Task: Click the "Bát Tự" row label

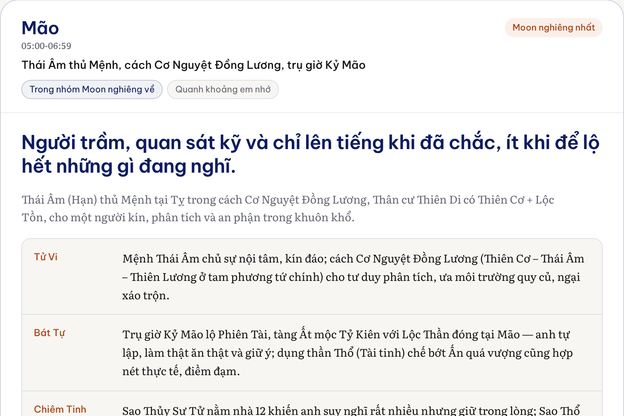Action: [x=50, y=333]
